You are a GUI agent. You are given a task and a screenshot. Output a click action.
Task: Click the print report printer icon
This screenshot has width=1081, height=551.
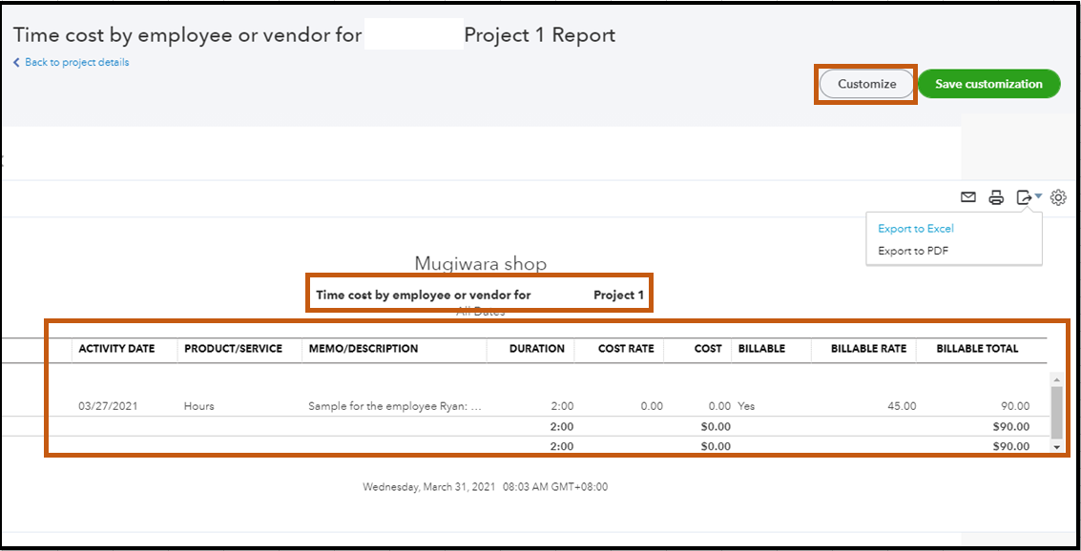click(x=996, y=197)
